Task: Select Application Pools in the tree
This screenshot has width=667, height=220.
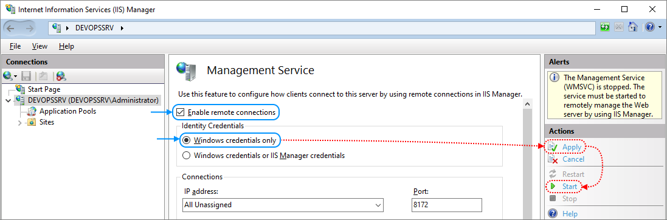Action: point(67,111)
